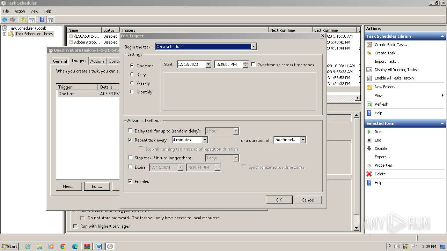447x251 pixels.
Task: Click the red Delete X icon
Action: (369, 174)
